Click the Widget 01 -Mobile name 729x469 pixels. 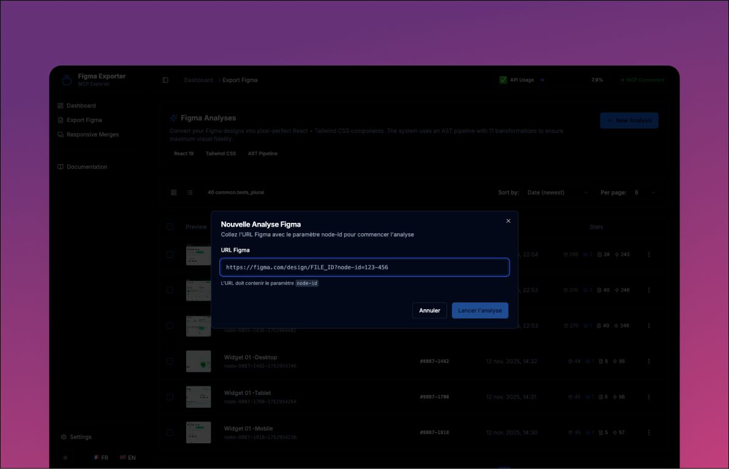point(248,429)
